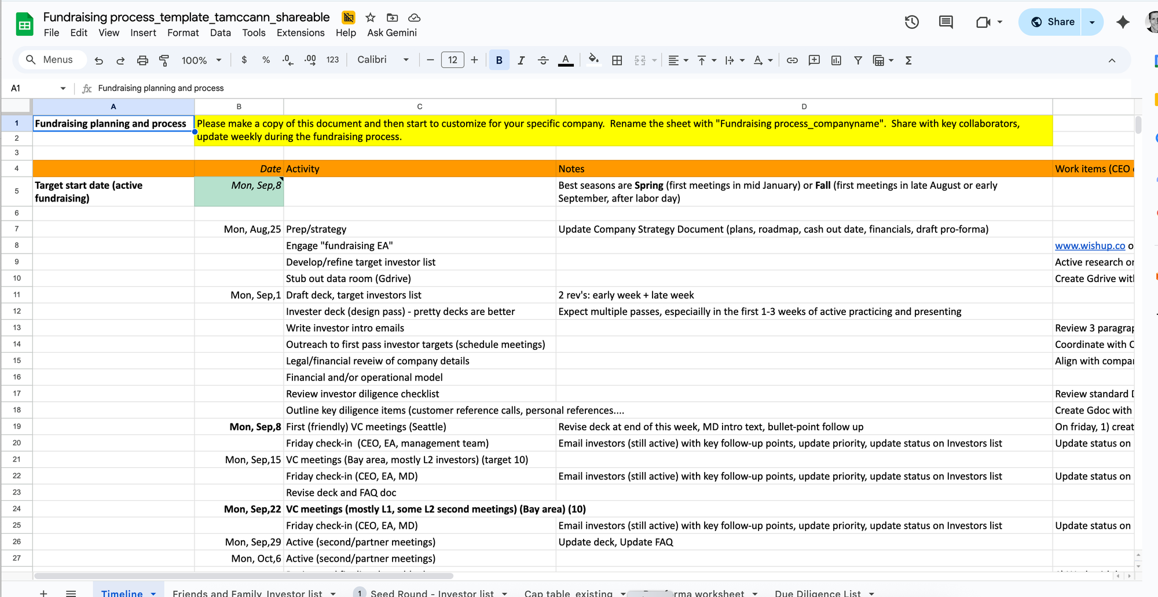
Task: Click the Insert link icon
Action: [x=792, y=60]
